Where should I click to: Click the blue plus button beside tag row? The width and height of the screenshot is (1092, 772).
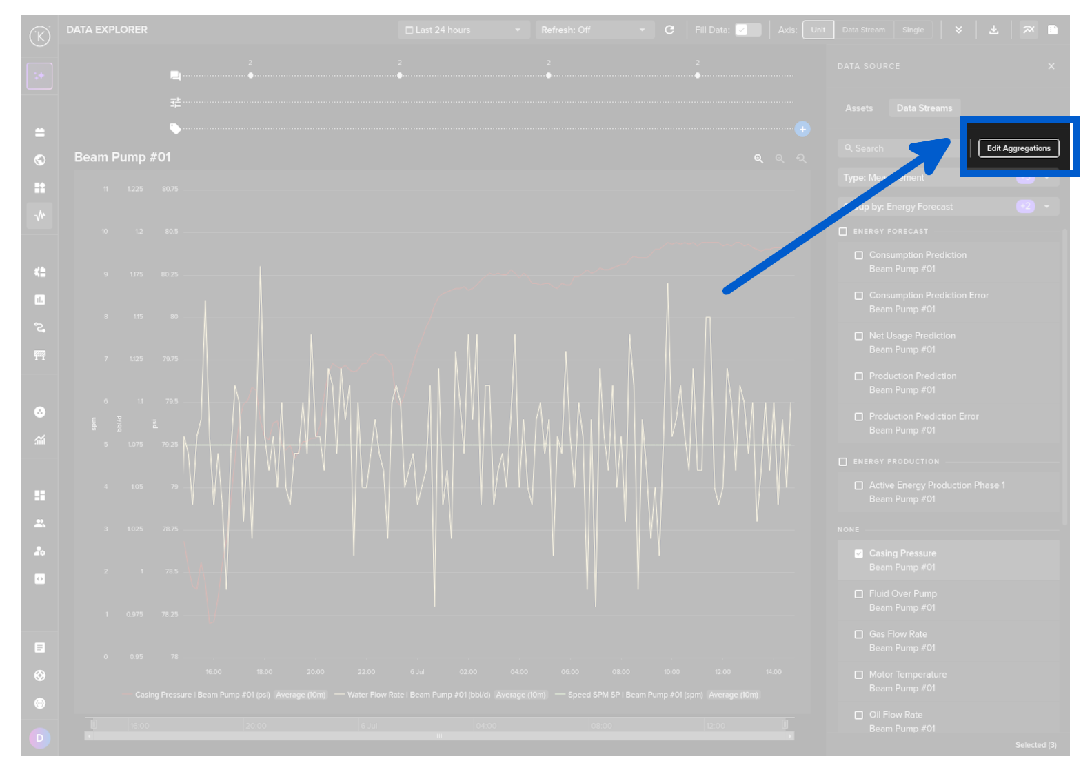tap(802, 129)
